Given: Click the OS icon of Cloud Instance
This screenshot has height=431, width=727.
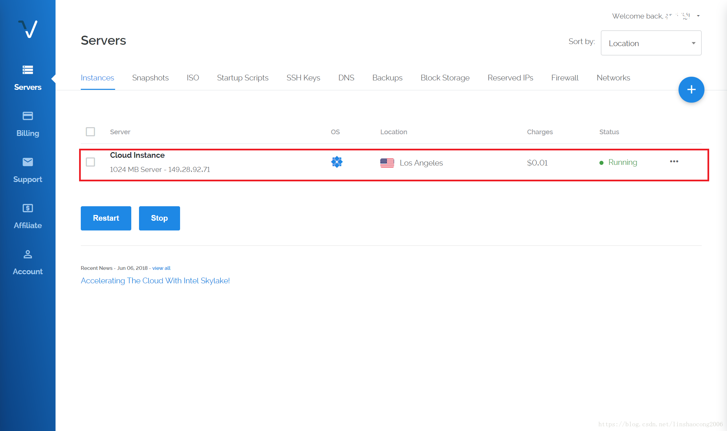Looking at the screenshot, I should (337, 162).
